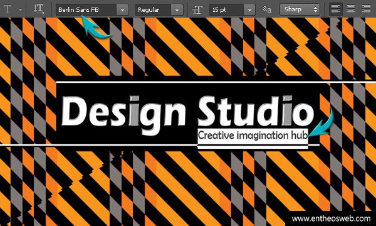This screenshot has width=376, height=226.
Task: Open the font family dropdown arrow
Action: (123, 10)
